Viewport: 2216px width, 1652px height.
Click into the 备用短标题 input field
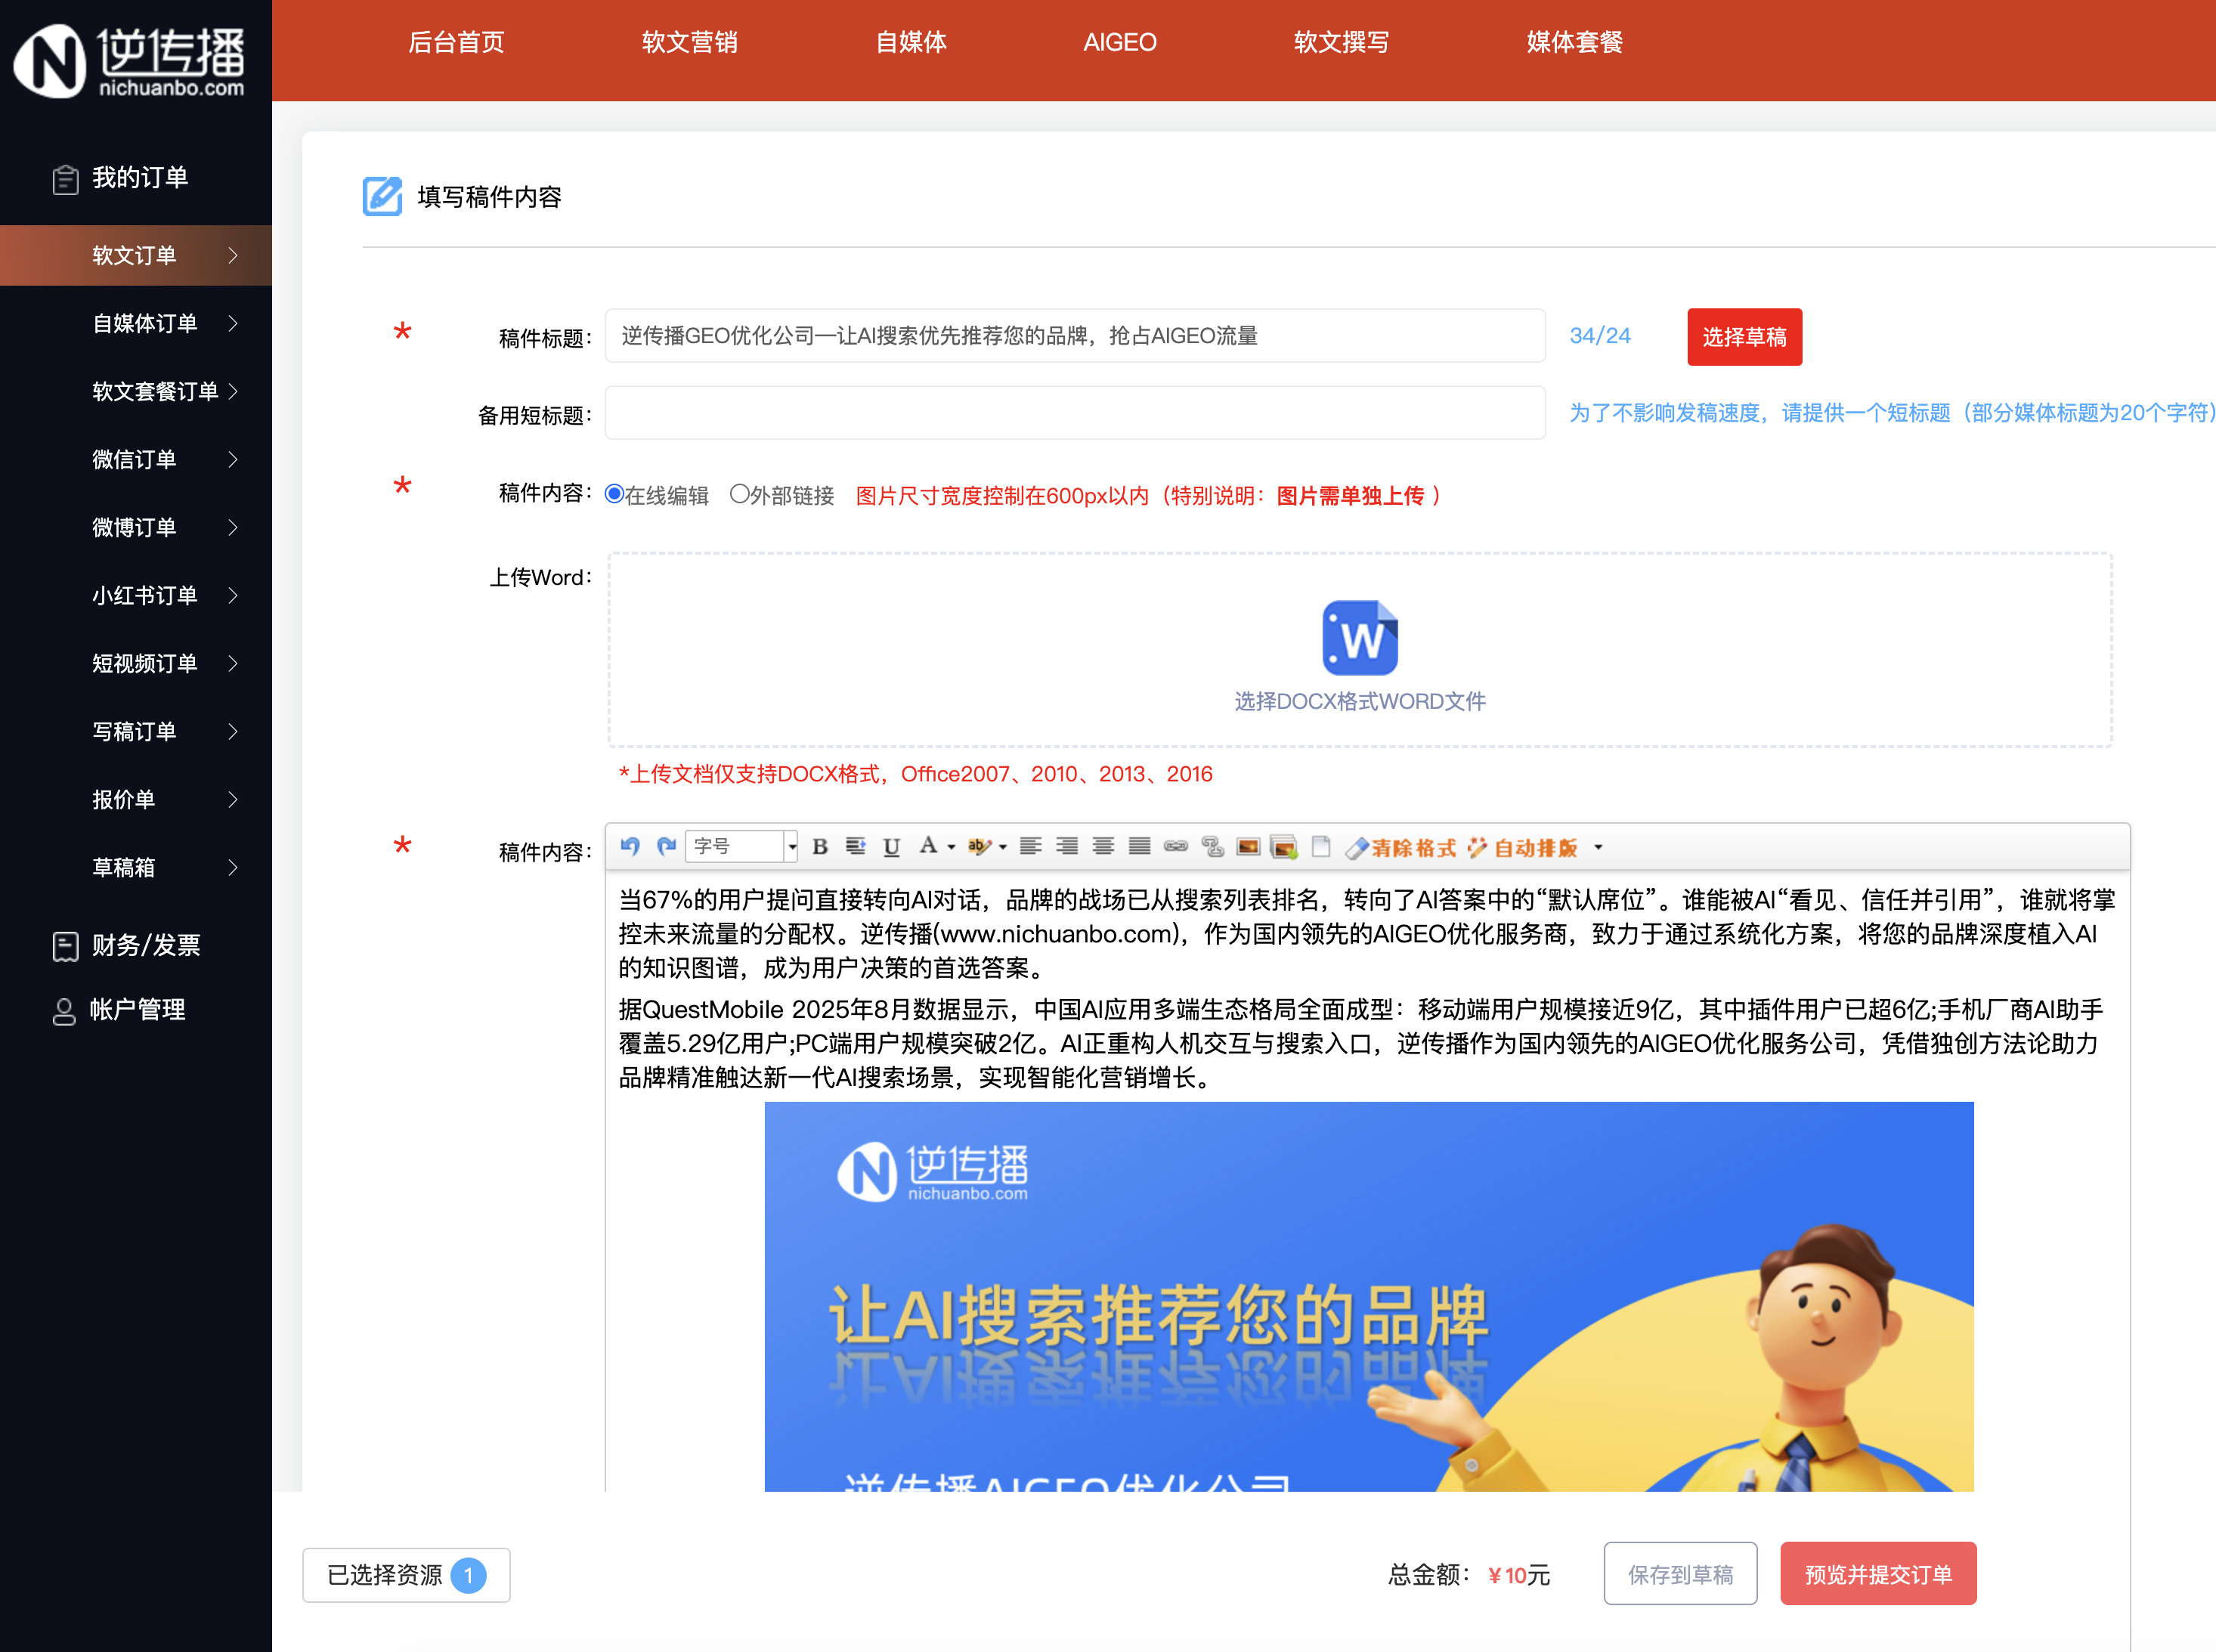tap(1075, 413)
